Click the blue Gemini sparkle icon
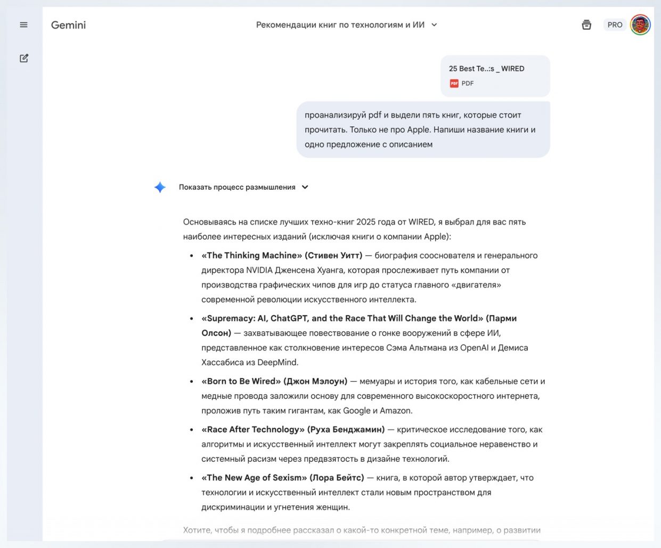This screenshot has width=661, height=548. (x=160, y=187)
